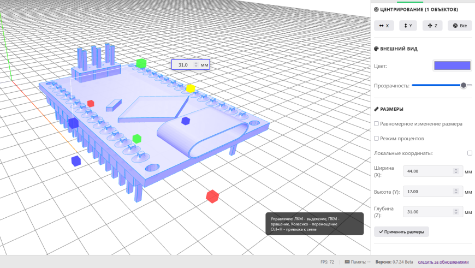Click the height (Y) field stepper arrows
475x268 pixels.
point(455,192)
